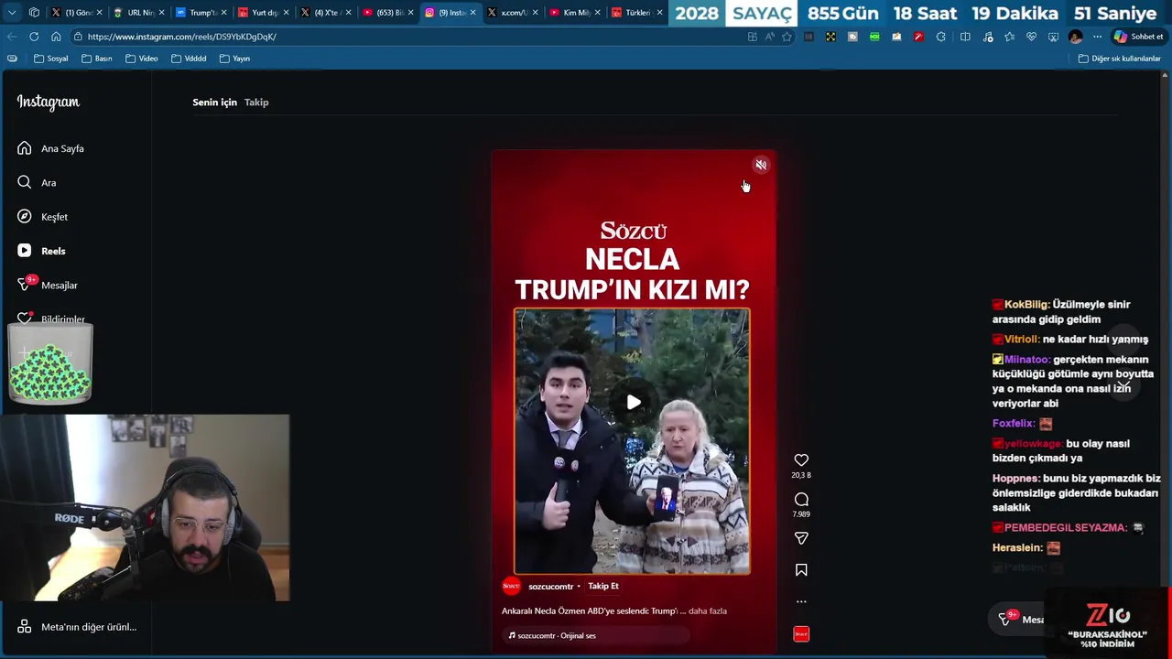Unmute the reel with the speaker icon
This screenshot has height=659, width=1172.
761,165
